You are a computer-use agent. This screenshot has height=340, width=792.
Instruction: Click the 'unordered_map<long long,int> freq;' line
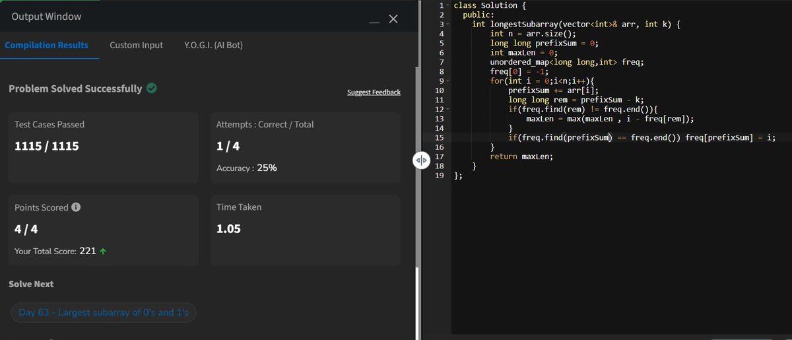[567, 62]
